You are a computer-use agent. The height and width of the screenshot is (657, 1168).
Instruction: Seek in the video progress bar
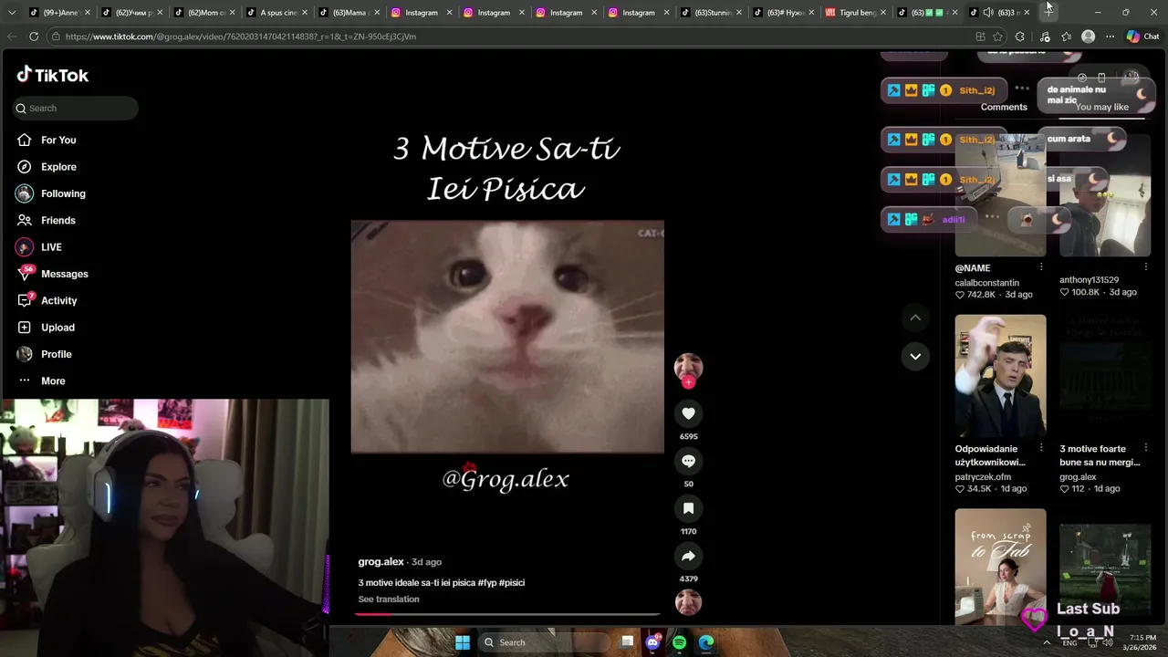507,614
